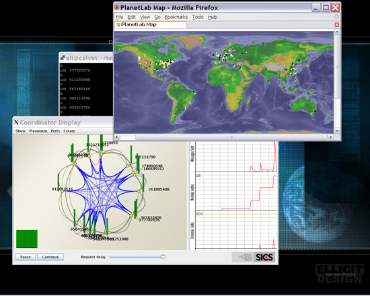370x296 pixels.
Task: Close the PlanetLab Map Firefox window
Action: pyautogui.click(x=335, y=8)
